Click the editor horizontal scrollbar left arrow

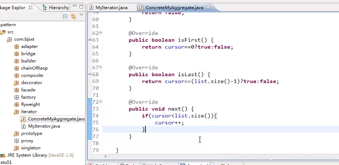point(105,156)
